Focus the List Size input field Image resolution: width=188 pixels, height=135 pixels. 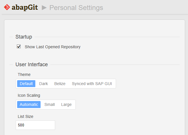pyautogui.click(x=35, y=125)
